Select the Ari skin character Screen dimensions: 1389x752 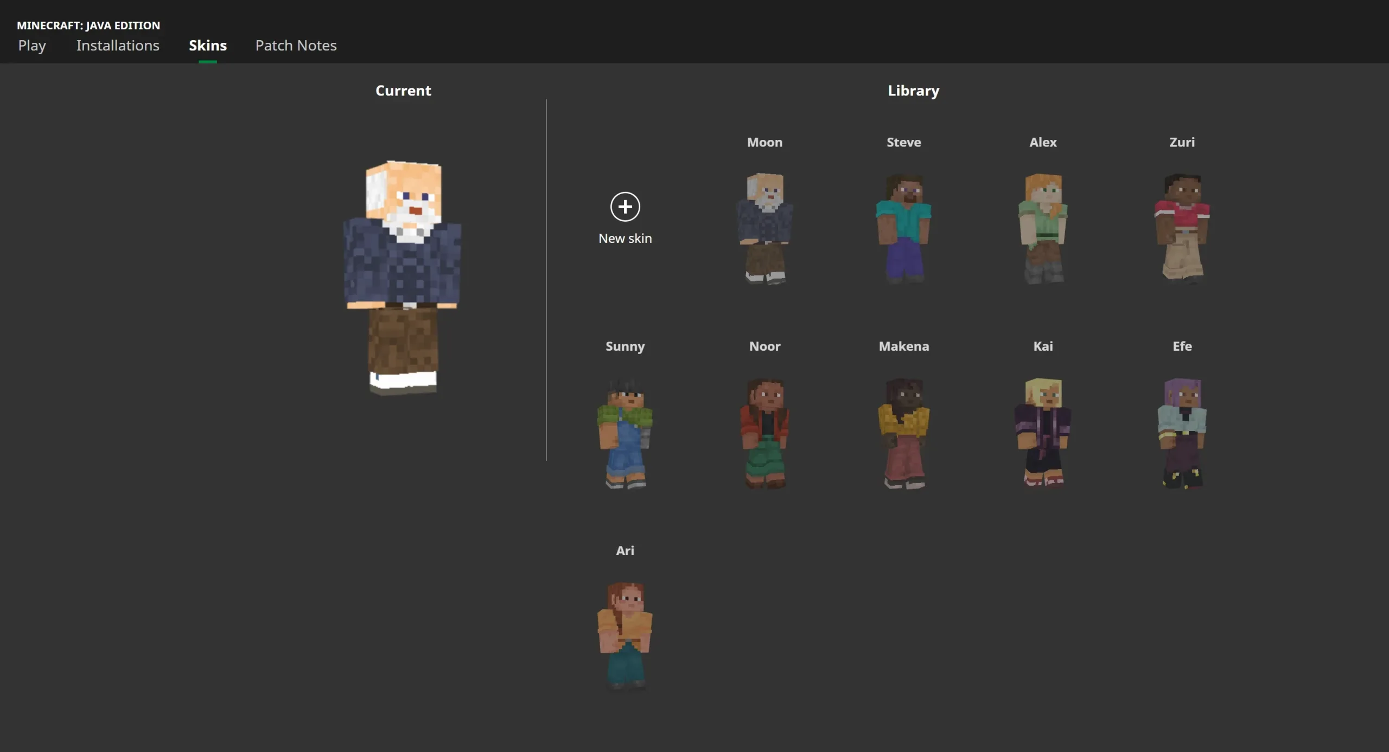[625, 636]
